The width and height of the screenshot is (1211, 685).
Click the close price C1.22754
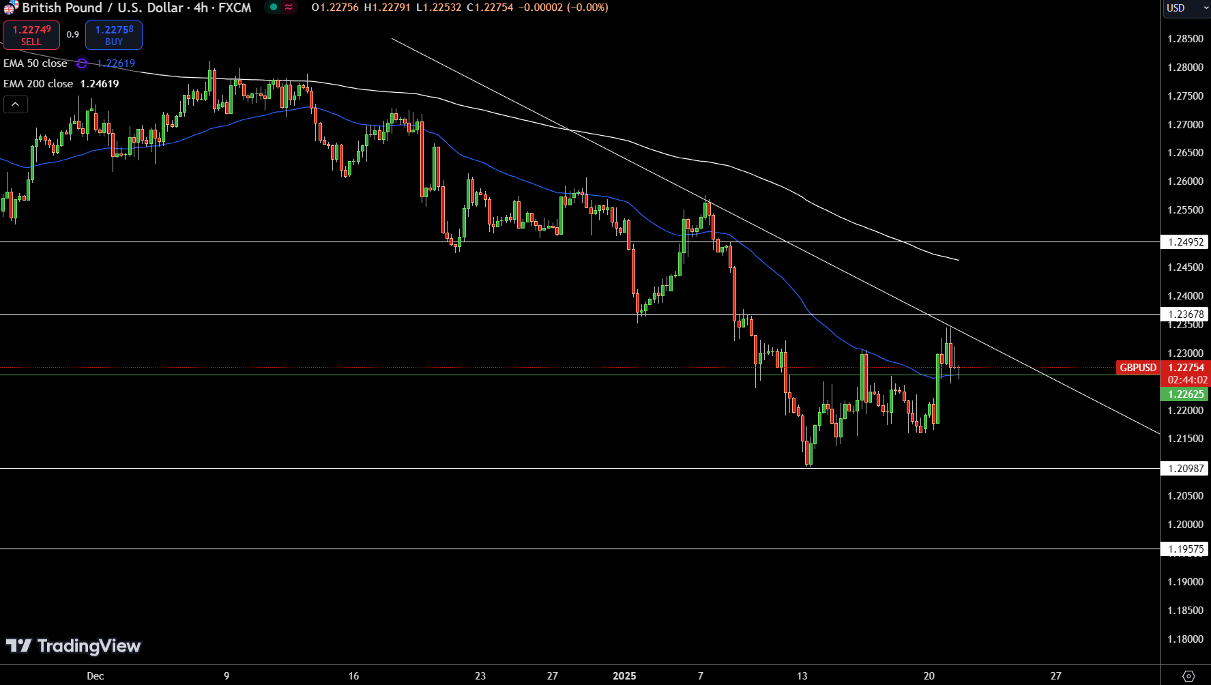pyautogui.click(x=490, y=8)
